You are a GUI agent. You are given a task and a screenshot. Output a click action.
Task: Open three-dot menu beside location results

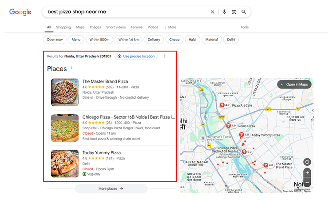(x=165, y=56)
